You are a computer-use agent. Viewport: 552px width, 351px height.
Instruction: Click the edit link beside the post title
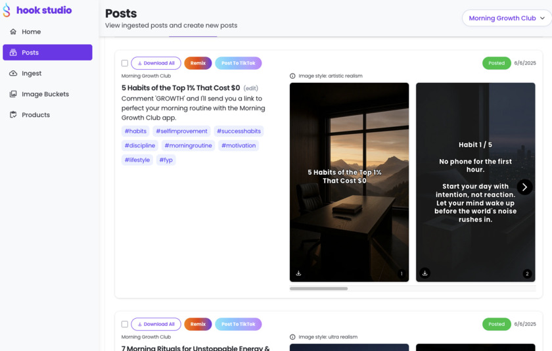click(251, 88)
